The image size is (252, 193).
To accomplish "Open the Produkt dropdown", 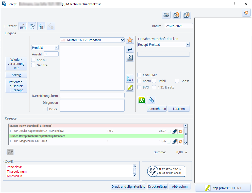I will point(56,48).
